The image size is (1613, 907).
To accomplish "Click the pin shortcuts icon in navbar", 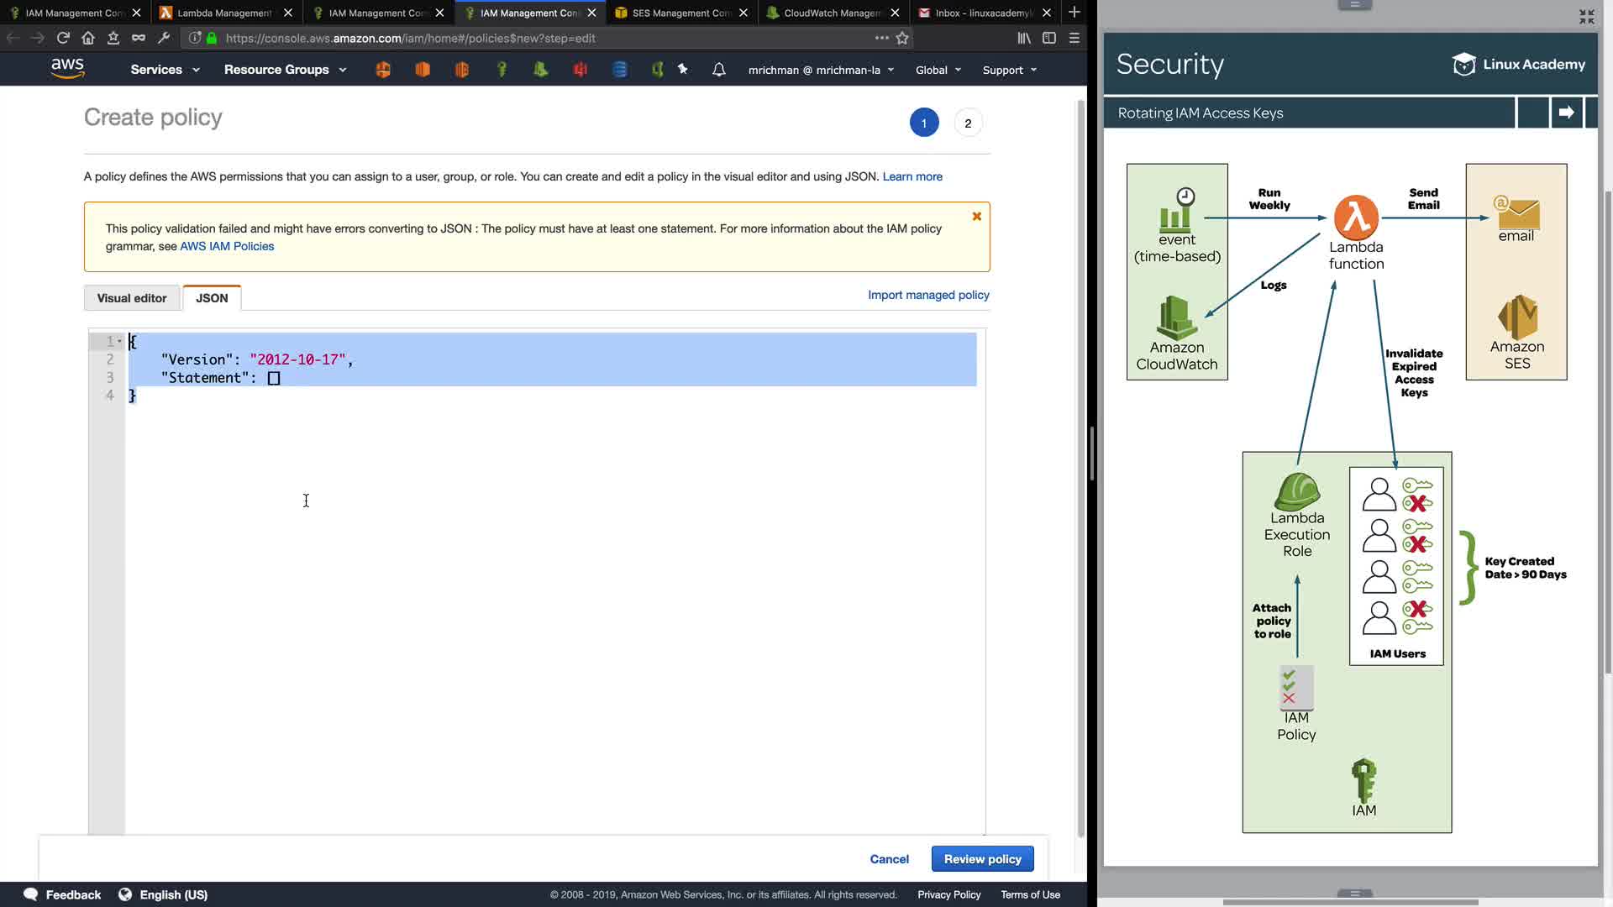I will click(683, 70).
